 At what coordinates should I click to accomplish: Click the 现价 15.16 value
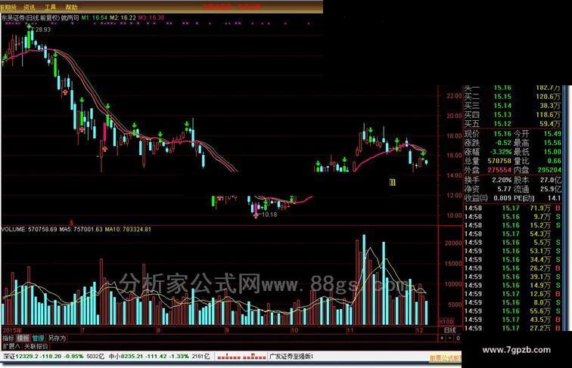(x=502, y=134)
